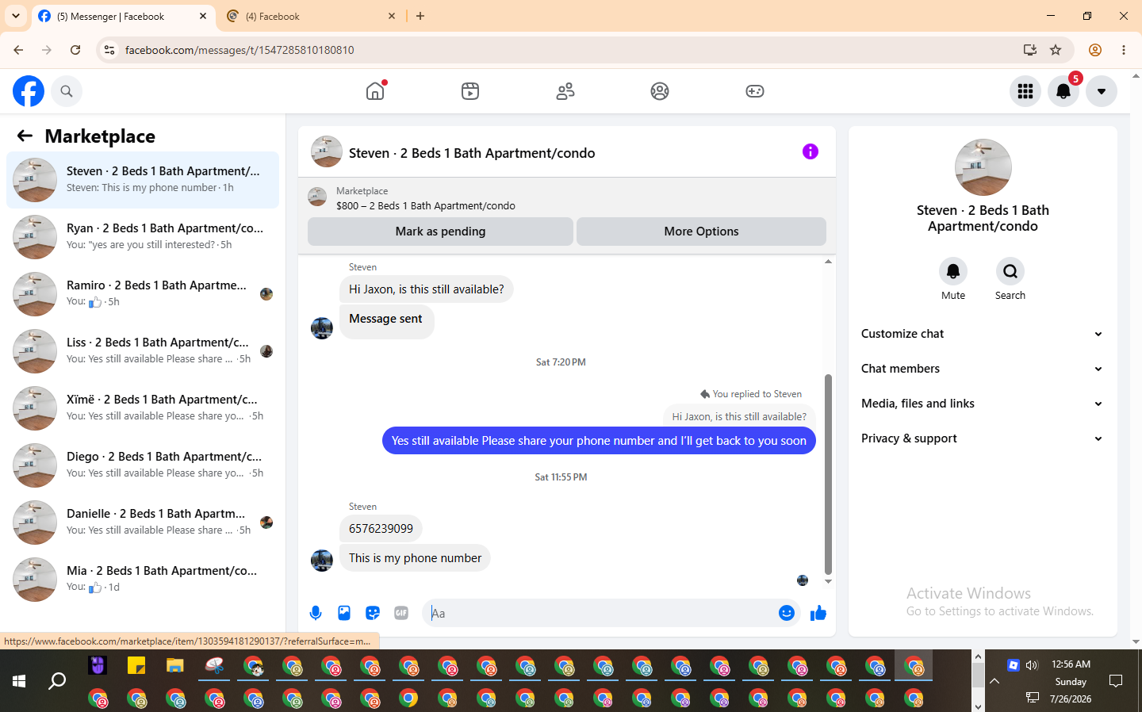
Task: Open the Friends icon in top navigation
Action: click(565, 91)
